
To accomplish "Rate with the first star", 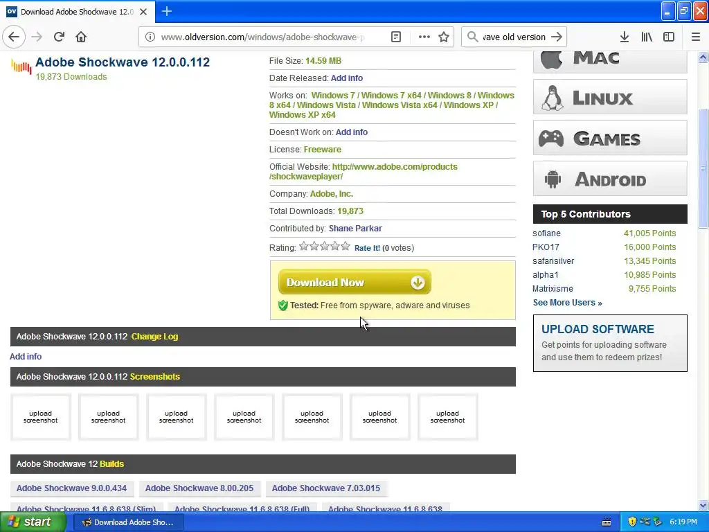I will click(x=304, y=246).
